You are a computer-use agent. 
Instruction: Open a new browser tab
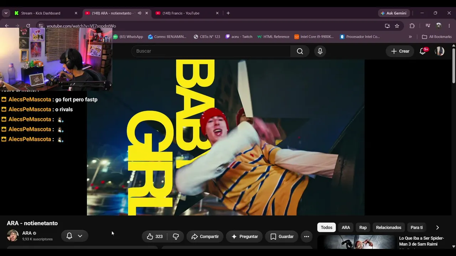pos(228,13)
